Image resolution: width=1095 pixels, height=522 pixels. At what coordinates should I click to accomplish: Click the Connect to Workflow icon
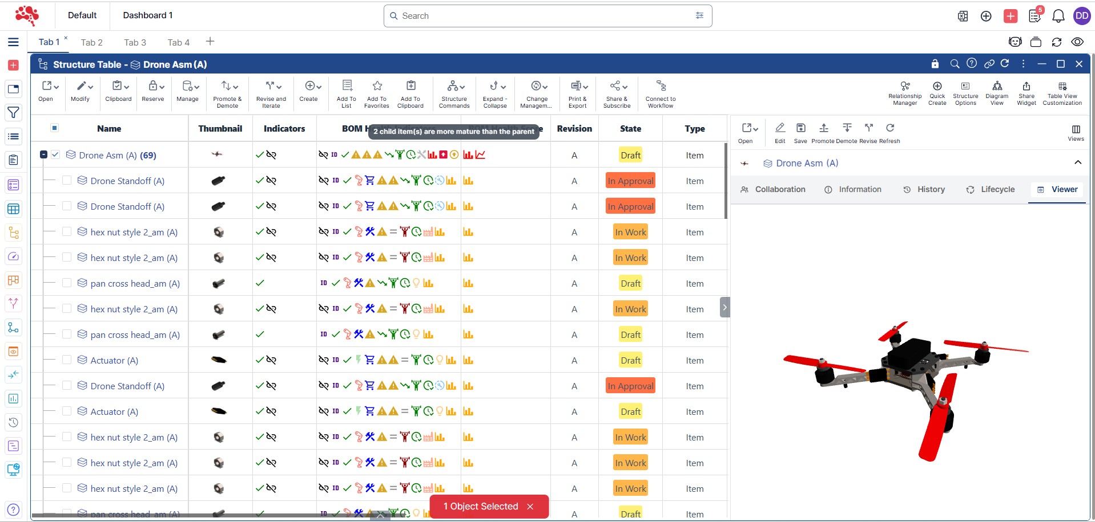pos(661,86)
